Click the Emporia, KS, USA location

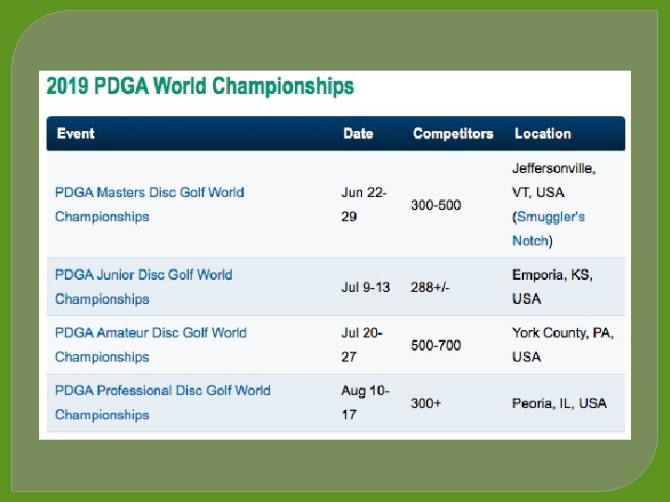point(552,286)
